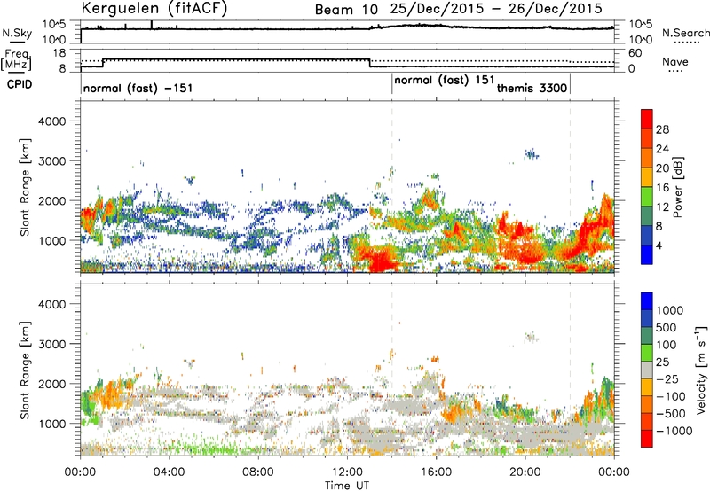Click the "N.Search" legend label
Image resolution: width=710 pixels, height=491 pixels.
686,33
